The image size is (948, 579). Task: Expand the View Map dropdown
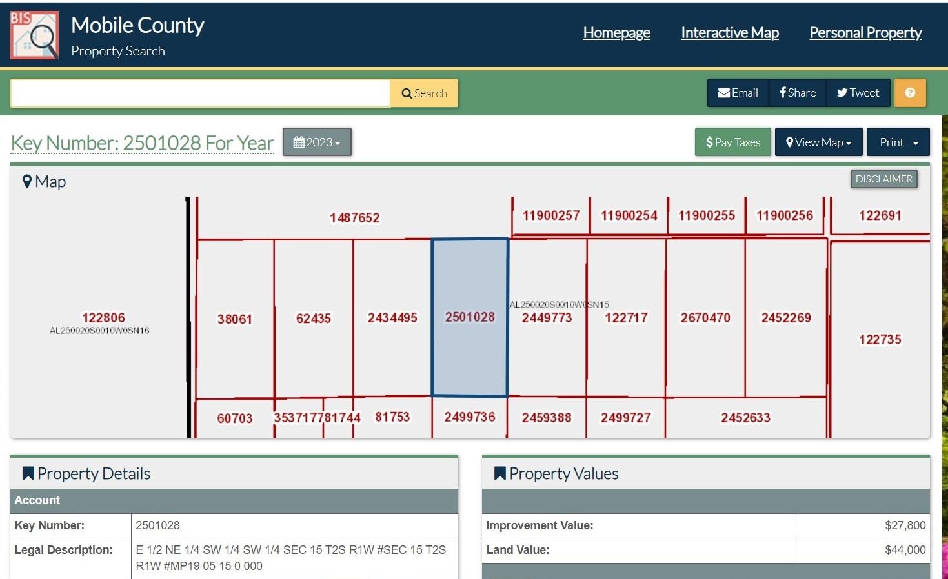click(x=819, y=142)
